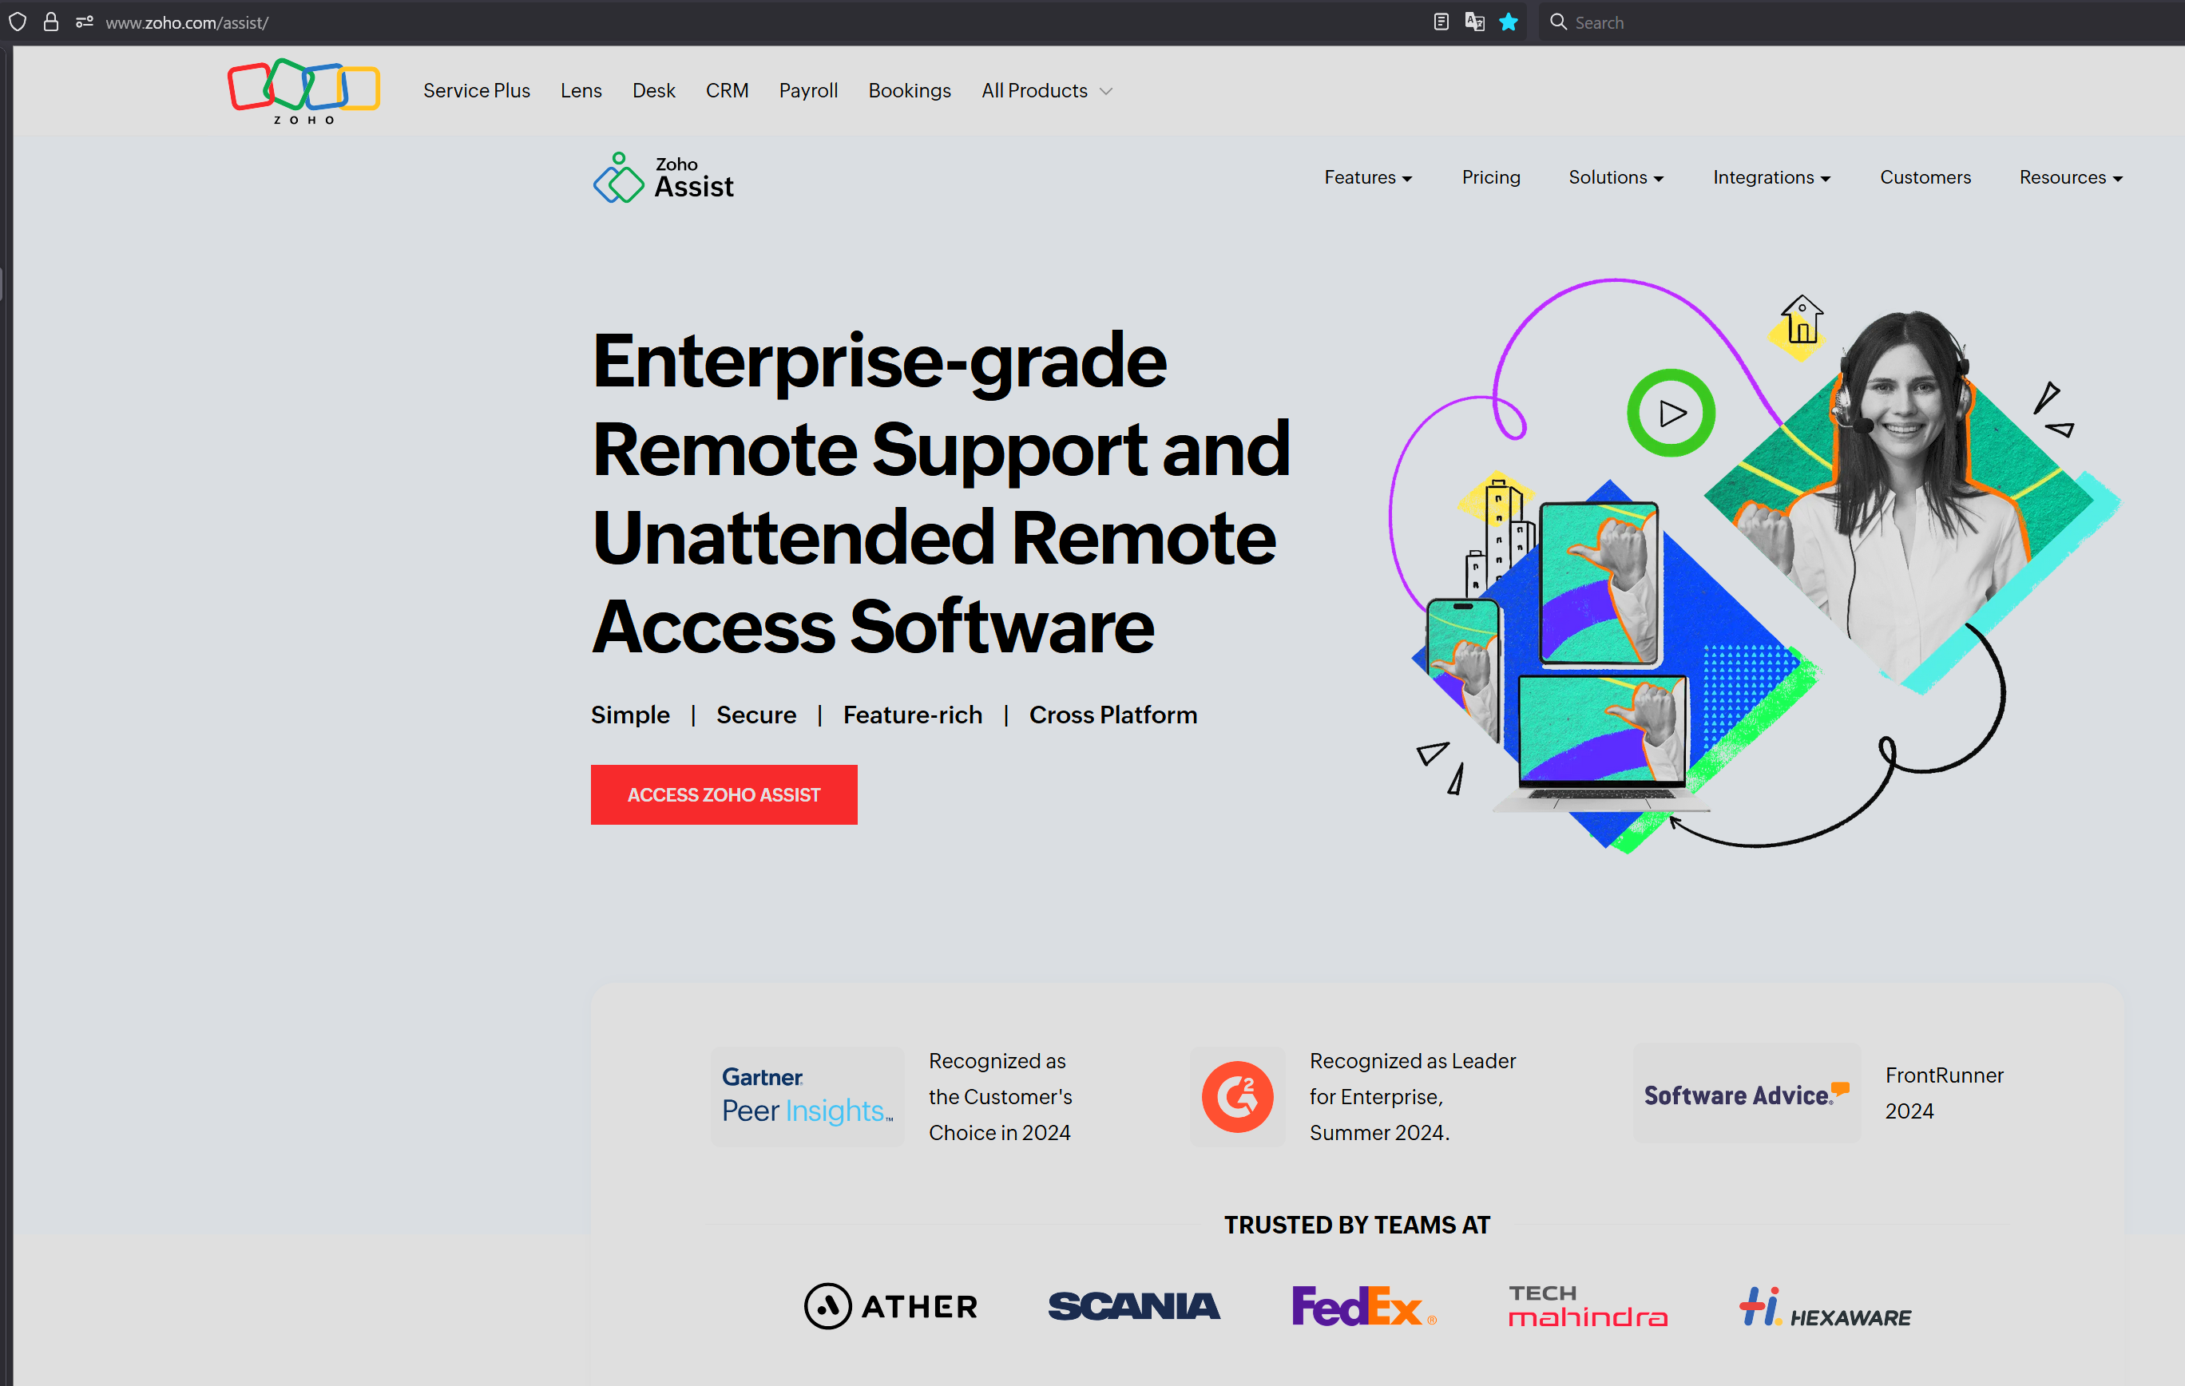Click the 'Recognized as the Customer's Choice in 2024' text
The width and height of the screenshot is (2185, 1386).
coord(1000,1097)
